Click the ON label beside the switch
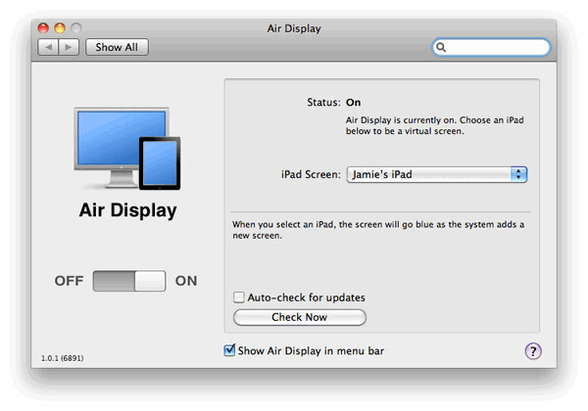 click(186, 281)
